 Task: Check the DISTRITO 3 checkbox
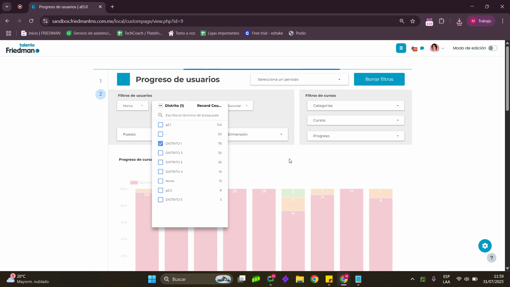[x=160, y=153]
